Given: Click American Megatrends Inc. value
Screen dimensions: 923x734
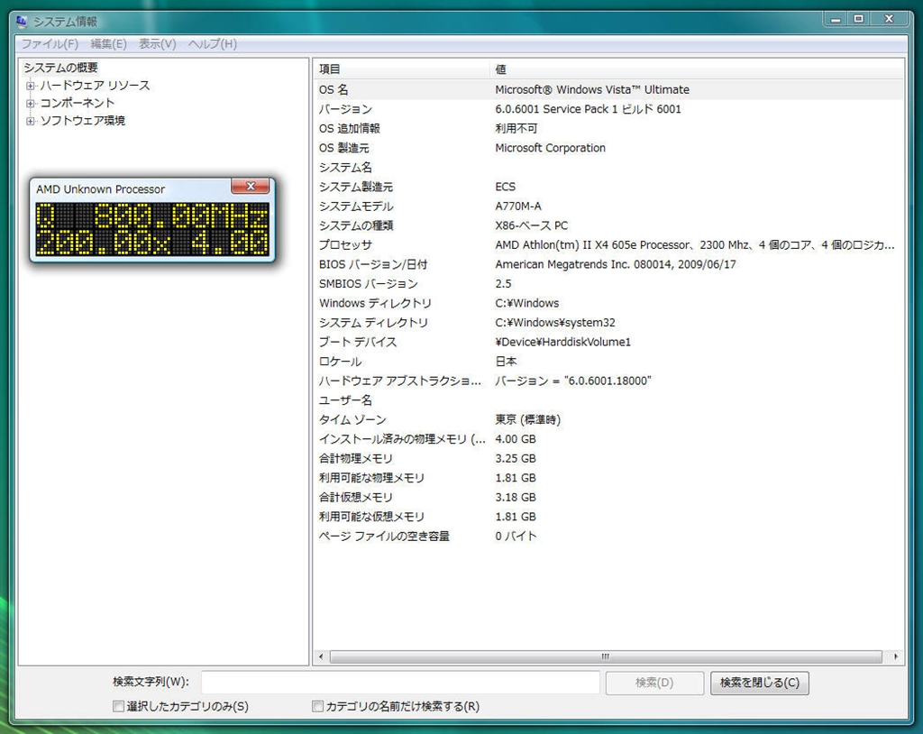Looking at the screenshot, I should (616, 264).
